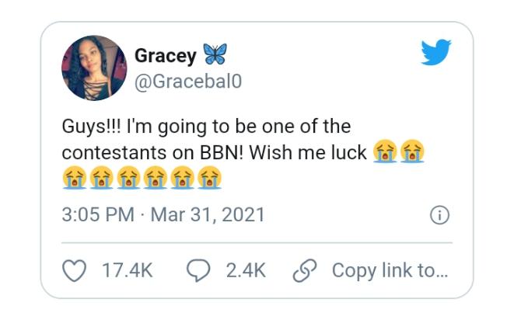Image resolution: width=514 pixels, height=313 pixels.
Task: Open the @Gracebal0 handle link
Action: pyautogui.click(x=187, y=82)
